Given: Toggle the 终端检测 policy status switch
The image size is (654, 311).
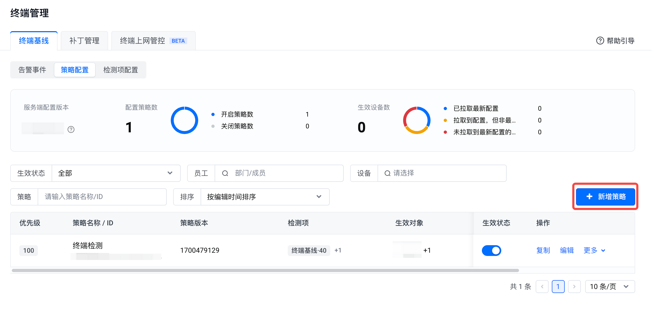Looking at the screenshot, I should [491, 250].
